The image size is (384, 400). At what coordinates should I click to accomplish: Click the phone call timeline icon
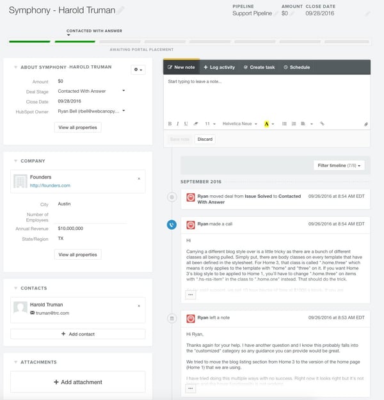click(172, 225)
